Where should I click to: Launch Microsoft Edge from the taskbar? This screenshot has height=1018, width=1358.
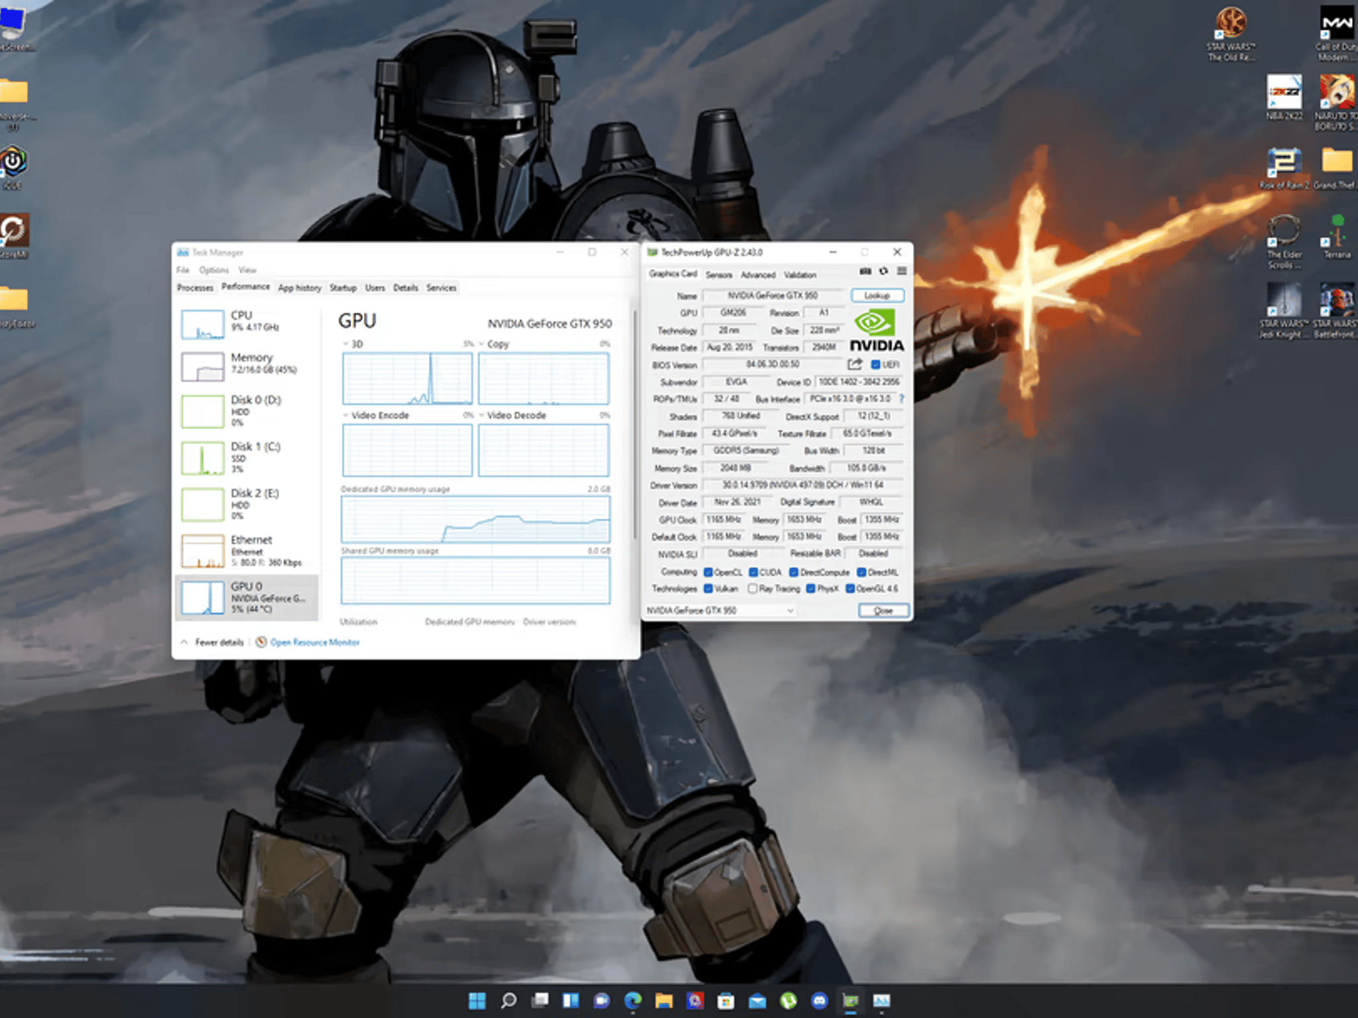[633, 1000]
